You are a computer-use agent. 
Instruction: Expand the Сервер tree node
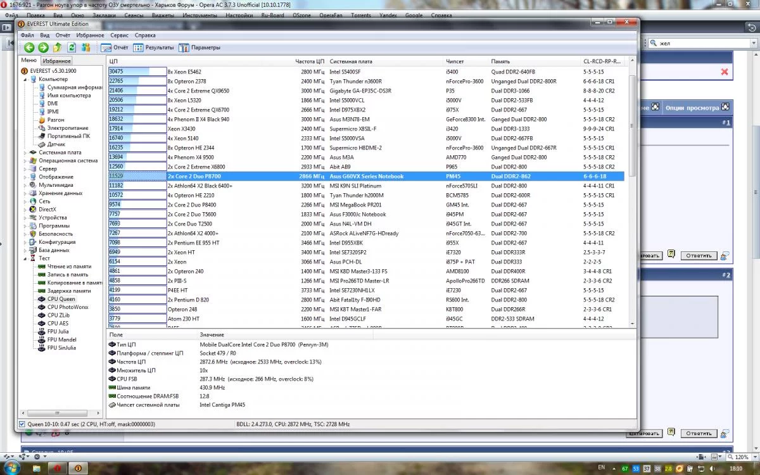coord(25,169)
